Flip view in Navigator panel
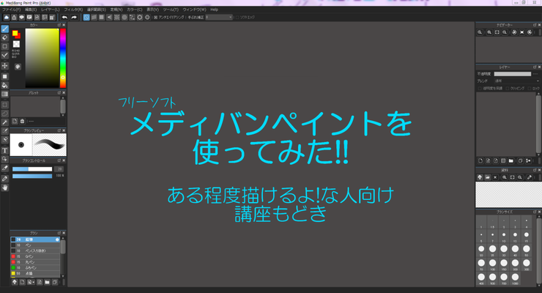The height and width of the screenshot is (293, 542). click(x=522, y=32)
